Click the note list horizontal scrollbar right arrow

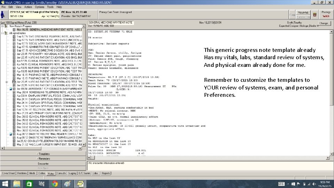pos(80,148)
